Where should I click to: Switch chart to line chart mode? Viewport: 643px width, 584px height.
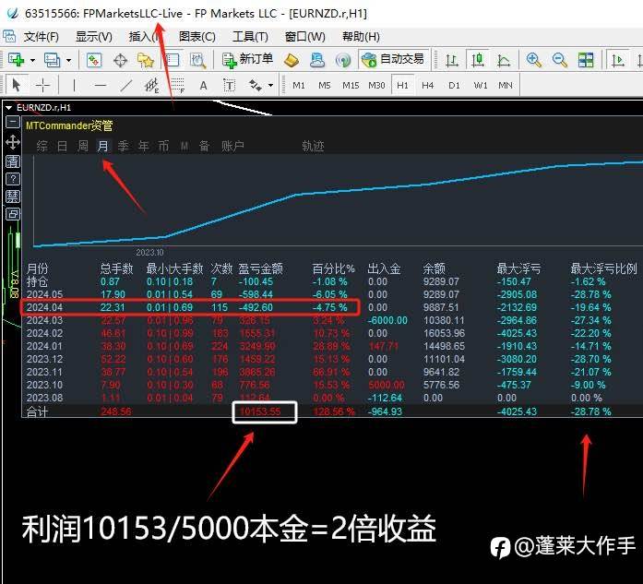504,60
